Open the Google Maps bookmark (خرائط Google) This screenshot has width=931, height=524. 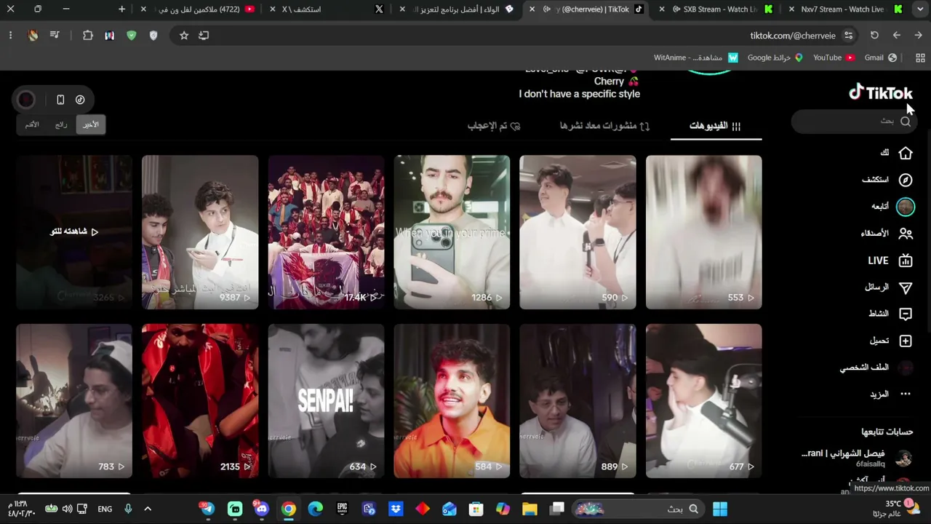775,57
